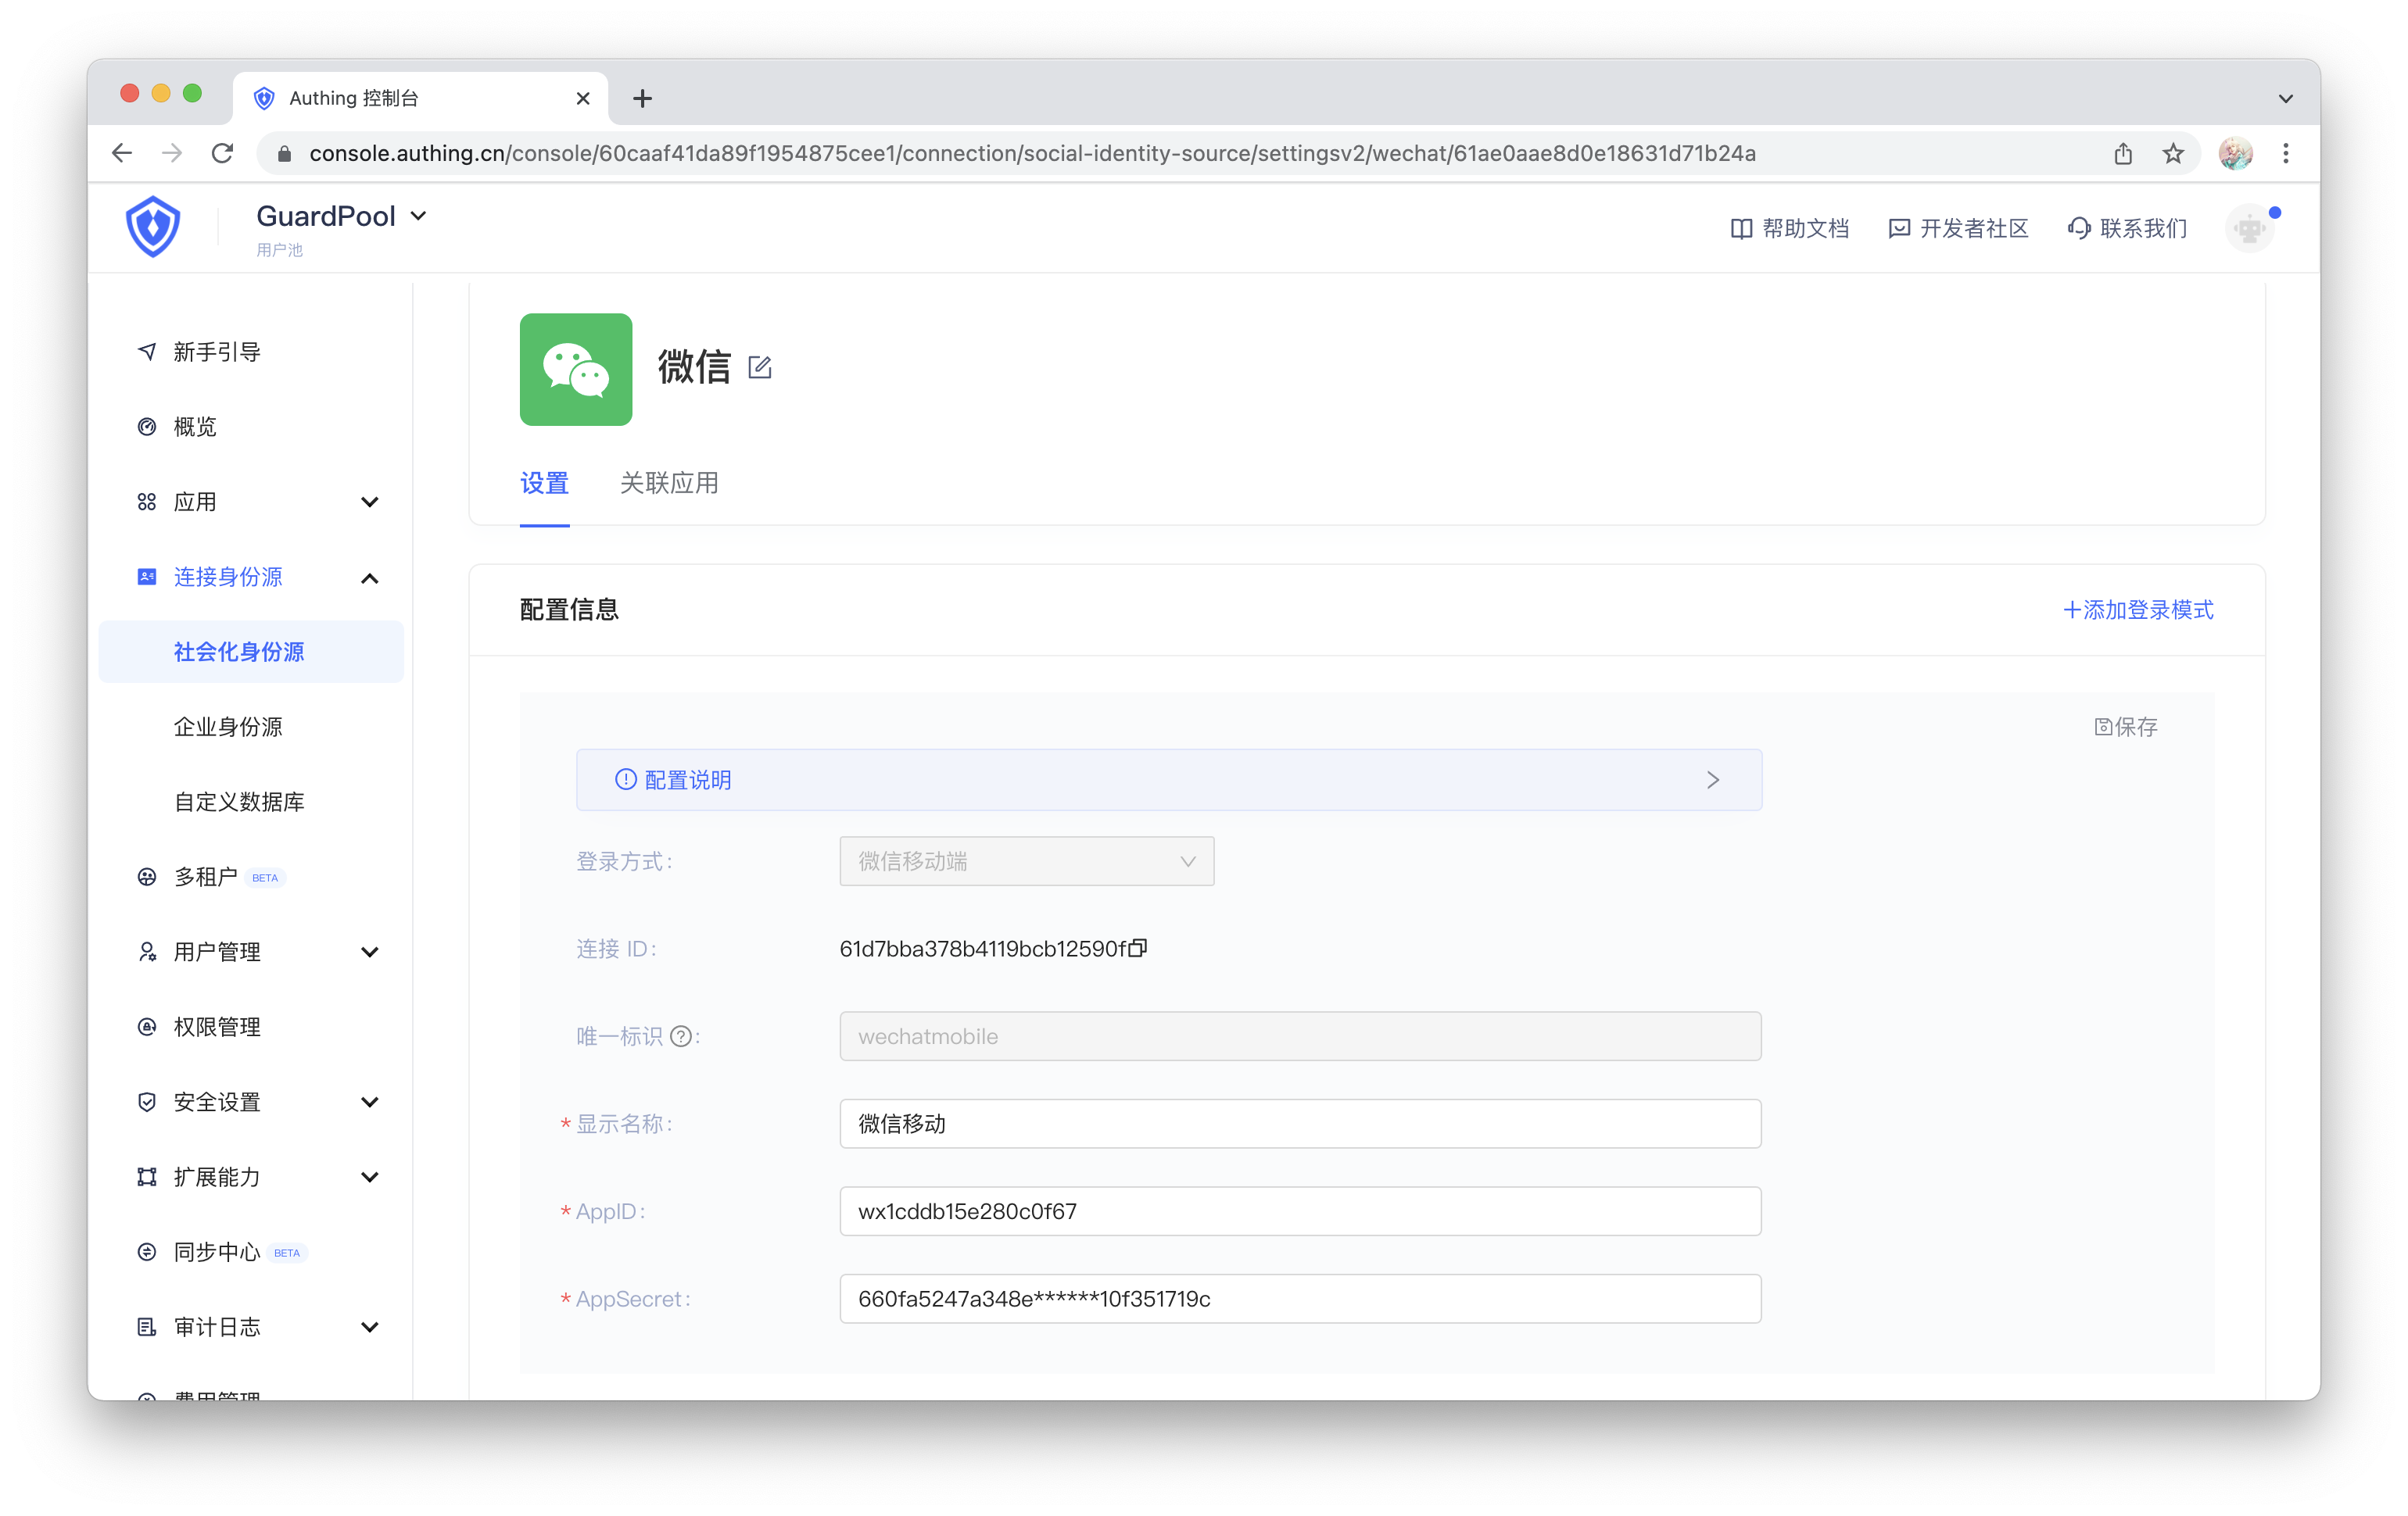Open the 登录方式 dropdown
The width and height of the screenshot is (2408, 1516).
[1026, 861]
